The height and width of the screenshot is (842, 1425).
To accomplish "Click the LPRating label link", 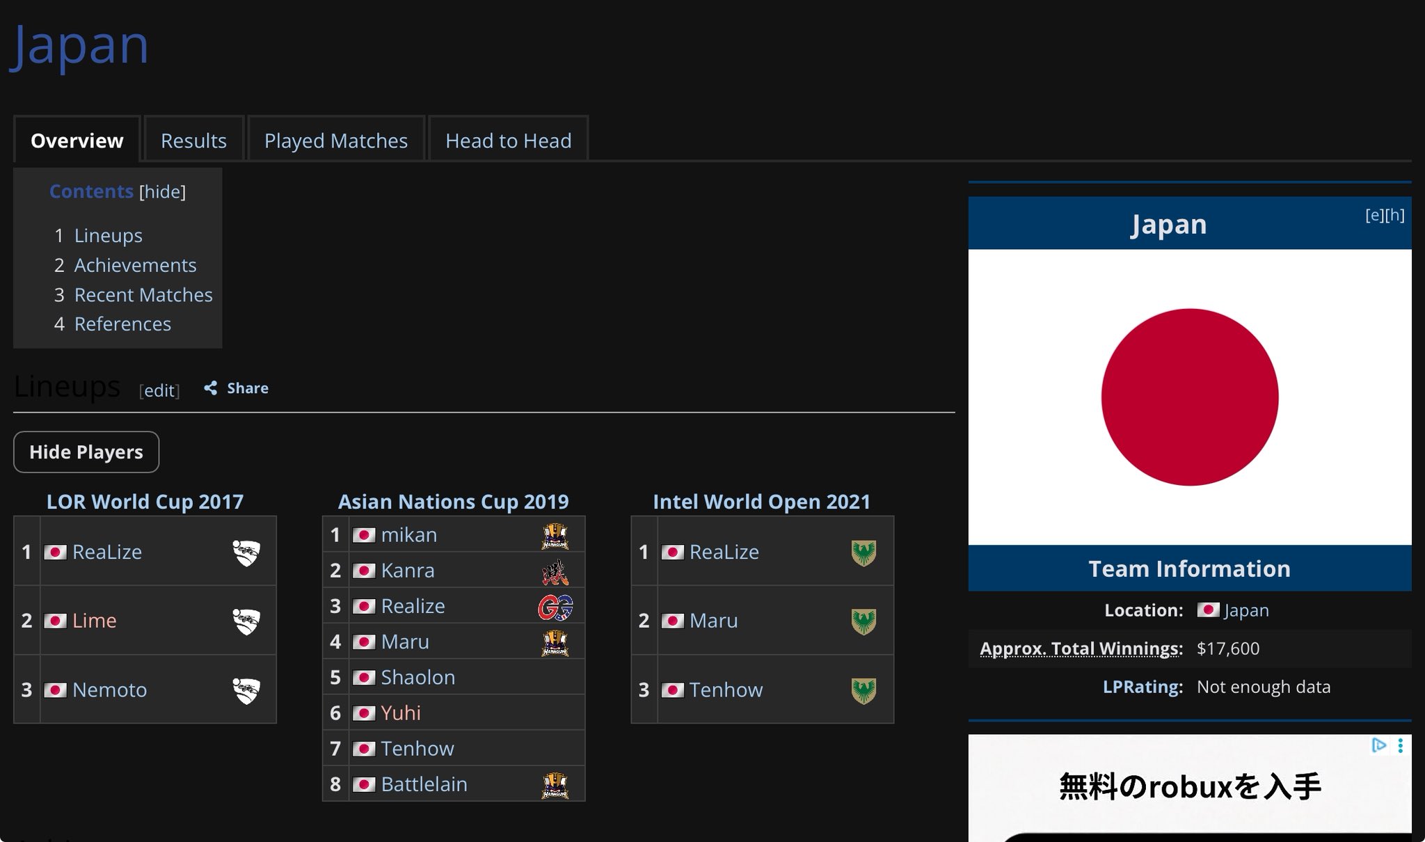I will point(1142,687).
